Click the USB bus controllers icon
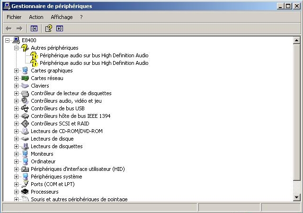303x213 pixels. (x=25, y=108)
